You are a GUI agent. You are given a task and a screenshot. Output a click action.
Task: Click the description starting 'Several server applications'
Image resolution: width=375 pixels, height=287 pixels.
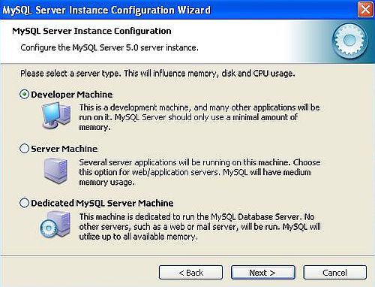coord(199,172)
